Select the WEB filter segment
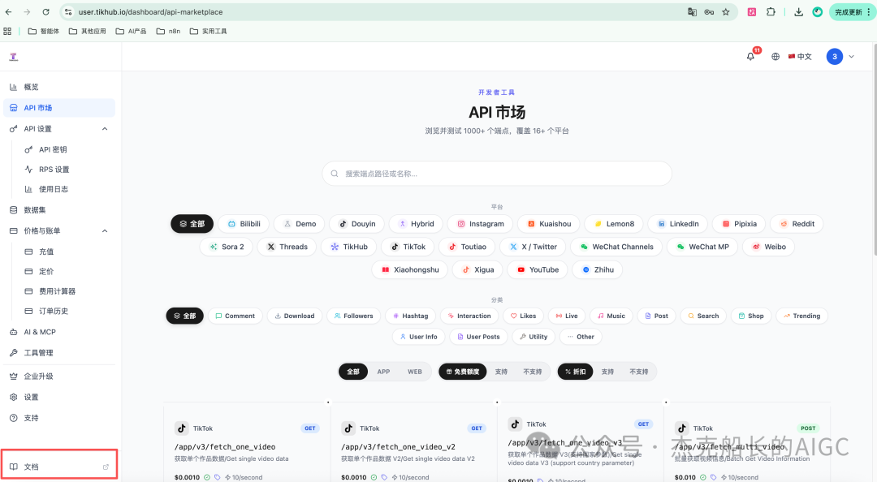 (414, 372)
